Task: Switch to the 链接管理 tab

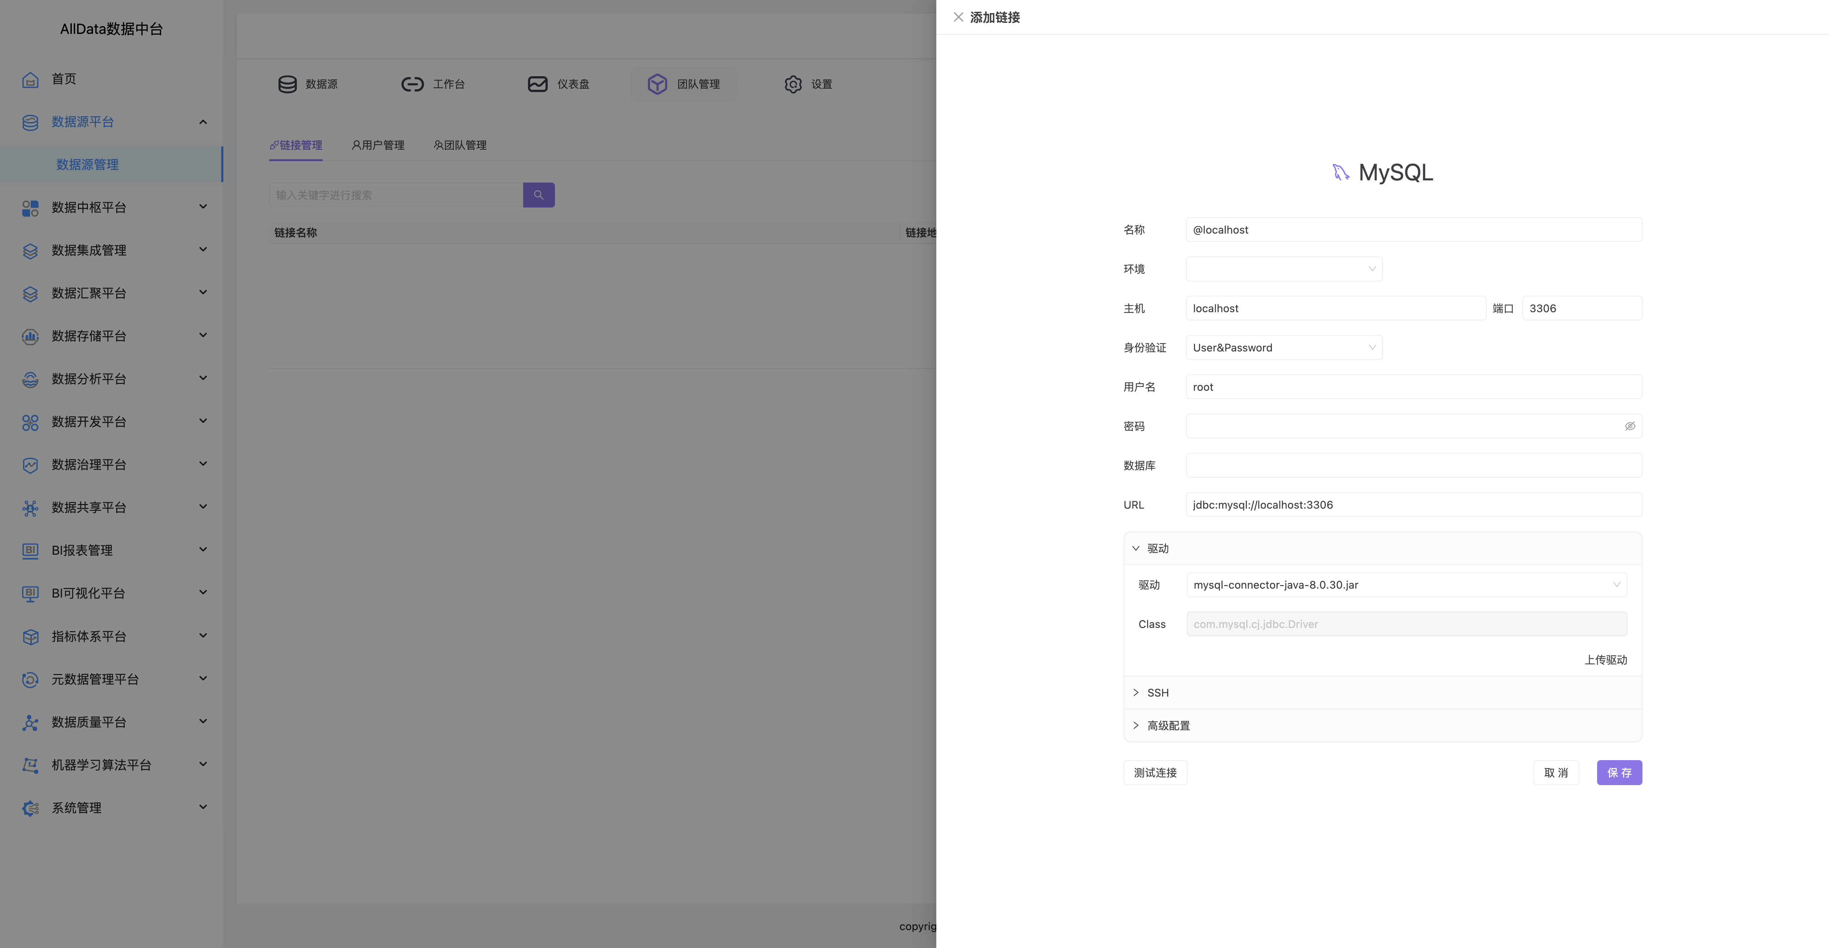Action: pyautogui.click(x=296, y=145)
